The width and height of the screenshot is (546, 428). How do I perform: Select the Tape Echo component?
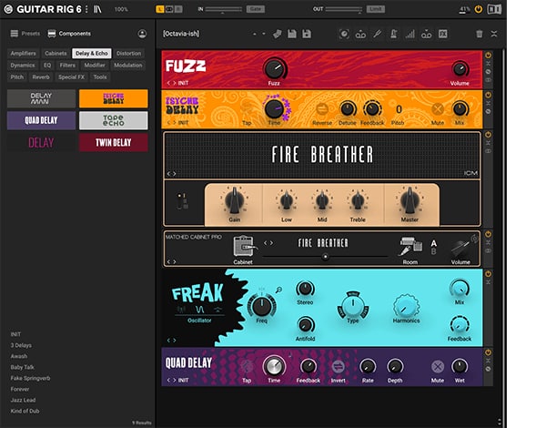113,120
